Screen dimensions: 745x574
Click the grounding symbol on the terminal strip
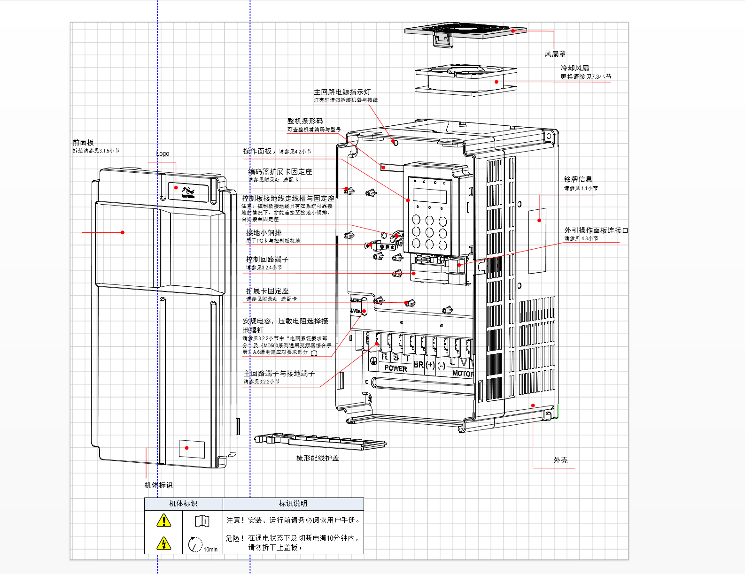[373, 361]
